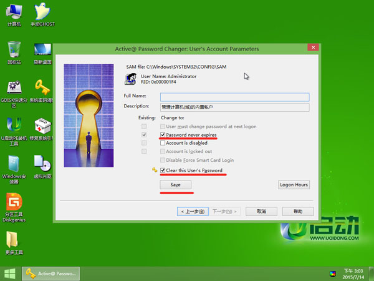Click the Active@ Password taskbar button

pyautogui.click(x=51, y=274)
